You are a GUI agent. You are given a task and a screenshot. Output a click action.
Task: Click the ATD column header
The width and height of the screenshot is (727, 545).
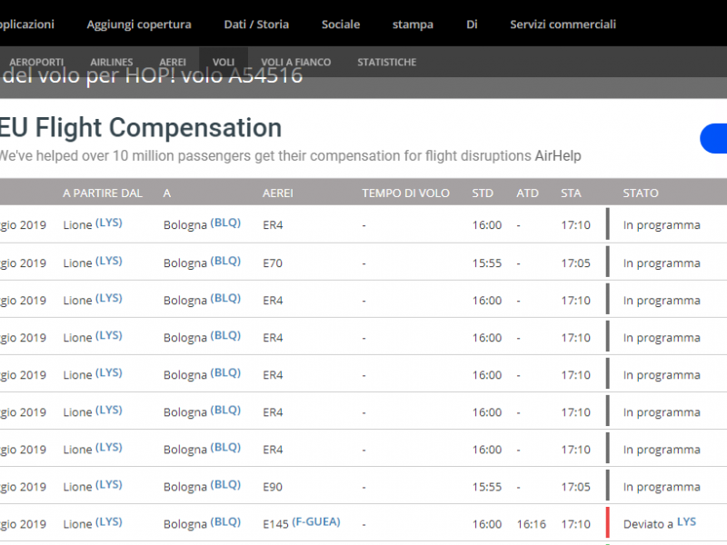(528, 193)
